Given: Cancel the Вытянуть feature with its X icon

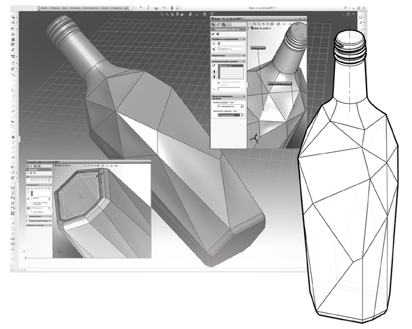Looking at the screenshot, I should pos(30,173).
